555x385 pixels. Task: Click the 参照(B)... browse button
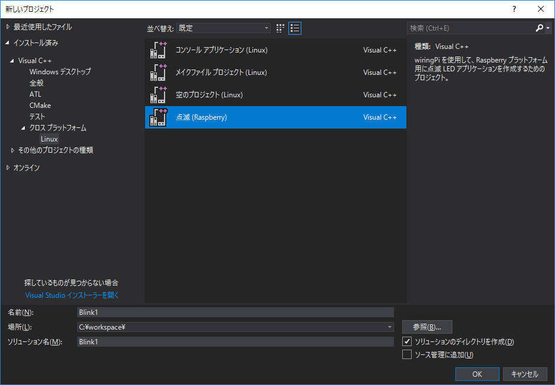(x=427, y=327)
